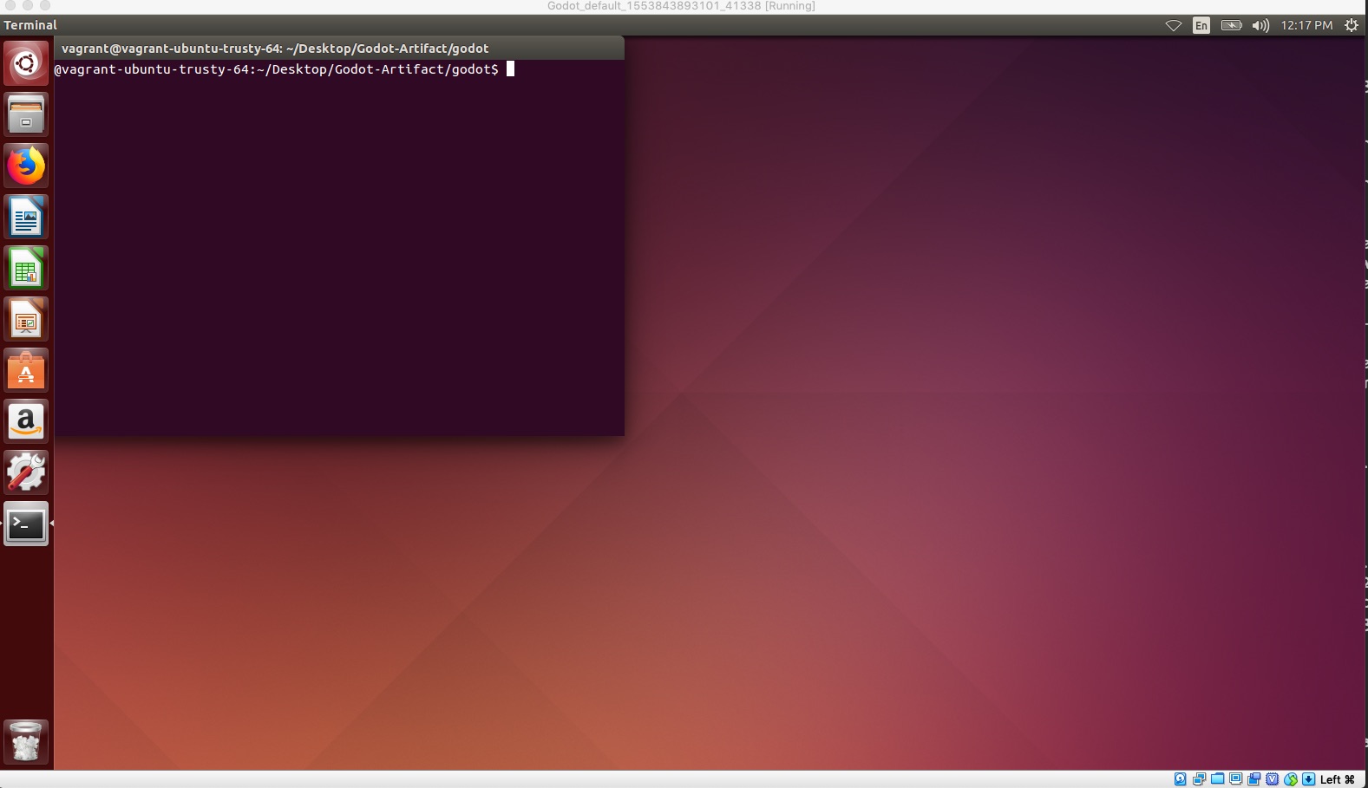Click the VirtualBox window title Godot_default

point(681,6)
